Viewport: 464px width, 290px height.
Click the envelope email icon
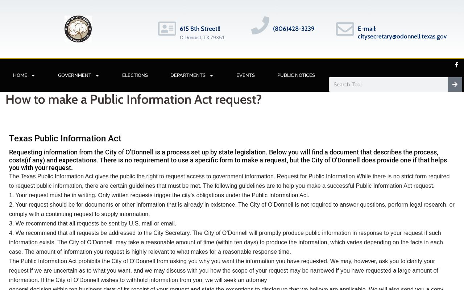tap(345, 29)
